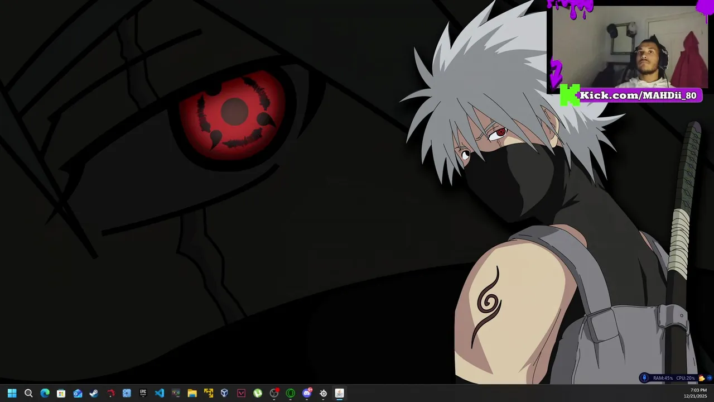714x402 pixels.
Task: Click the webcam overlay video
Action: coord(630,47)
